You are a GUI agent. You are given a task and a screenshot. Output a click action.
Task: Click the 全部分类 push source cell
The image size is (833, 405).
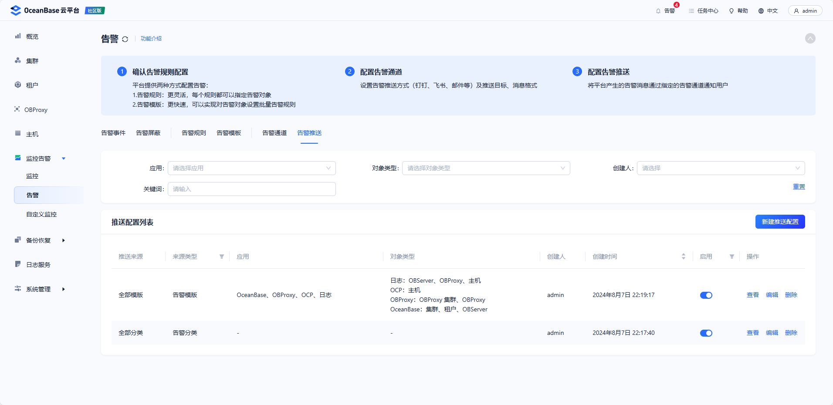(x=131, y=333)
